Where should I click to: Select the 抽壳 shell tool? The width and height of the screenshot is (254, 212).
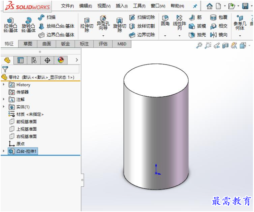(x=197, y=35)
